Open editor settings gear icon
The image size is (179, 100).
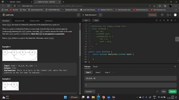[x=171, y=20]
